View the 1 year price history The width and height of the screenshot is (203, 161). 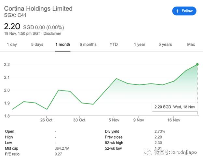pos(139,44)
